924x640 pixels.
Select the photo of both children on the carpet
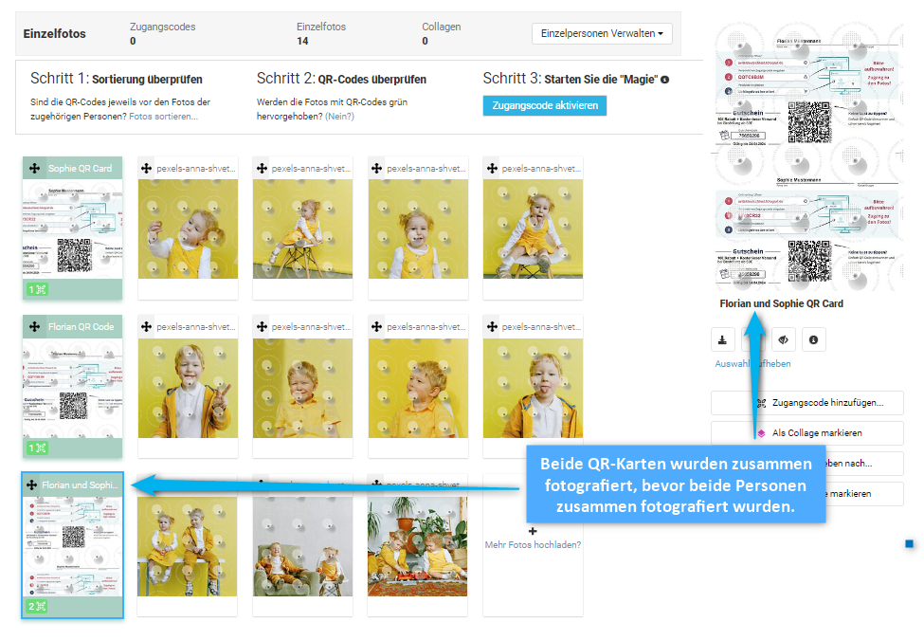pos(418,546)
